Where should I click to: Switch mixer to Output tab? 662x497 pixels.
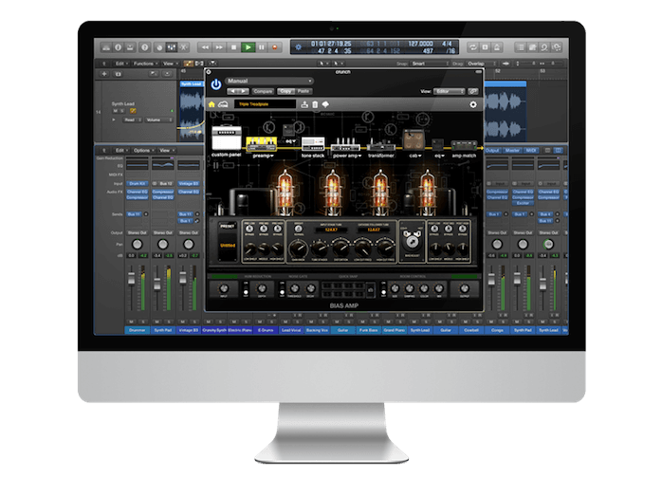492,150
